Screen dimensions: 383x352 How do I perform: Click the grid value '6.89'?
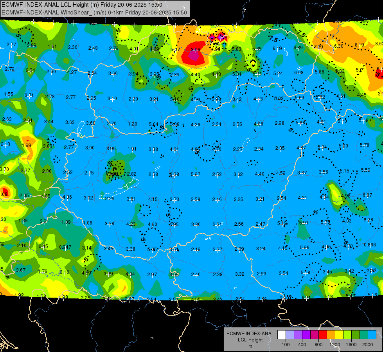coord(298,47)
